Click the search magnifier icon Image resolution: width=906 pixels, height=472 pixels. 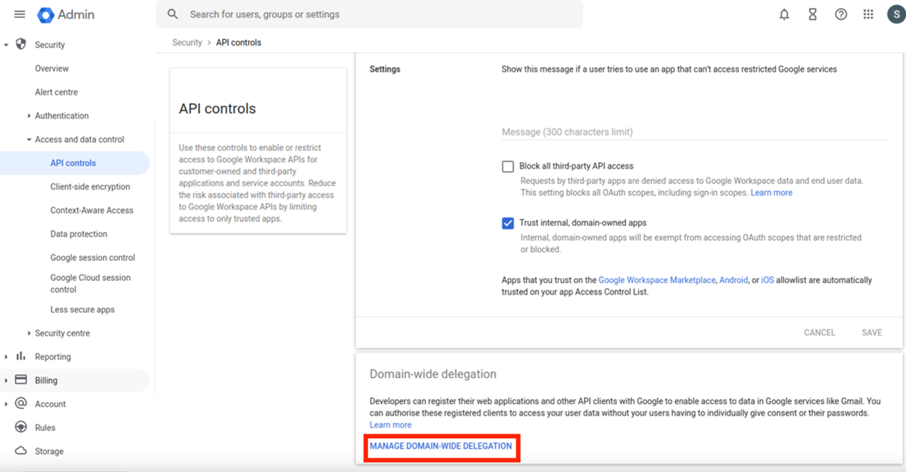coord(172,14)
